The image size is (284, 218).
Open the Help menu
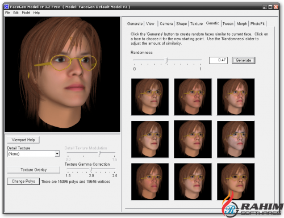pos(36,12)
